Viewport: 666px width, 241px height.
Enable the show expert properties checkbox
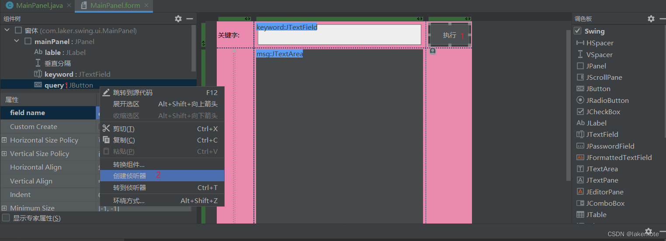pyautogui.click(x=6, y=218)
